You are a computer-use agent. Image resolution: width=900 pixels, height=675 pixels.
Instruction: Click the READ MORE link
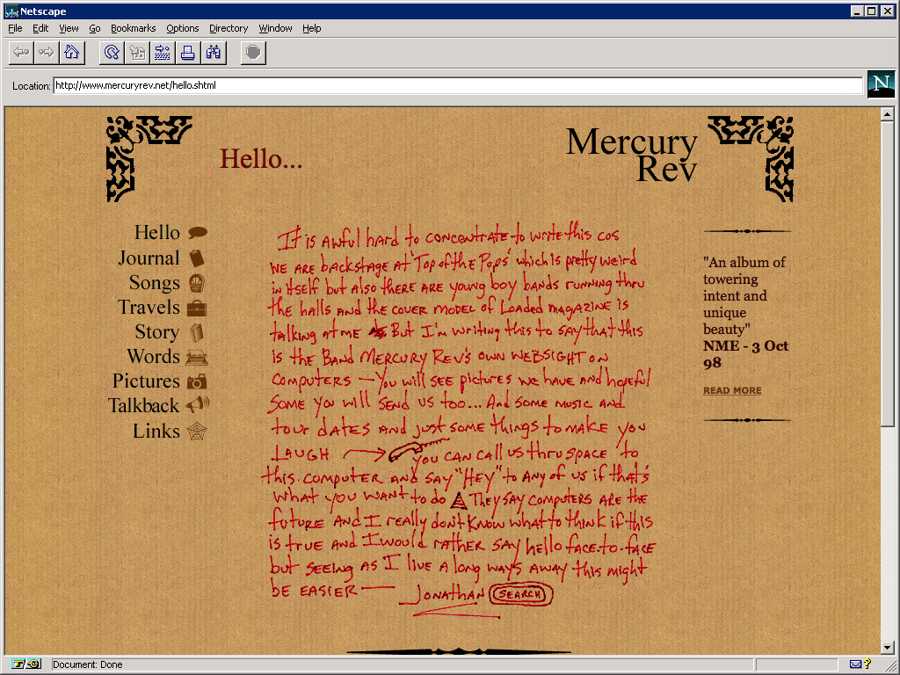731,390
